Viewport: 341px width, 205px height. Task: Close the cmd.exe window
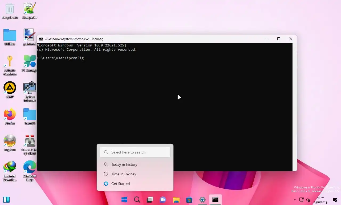click(291, 39)
